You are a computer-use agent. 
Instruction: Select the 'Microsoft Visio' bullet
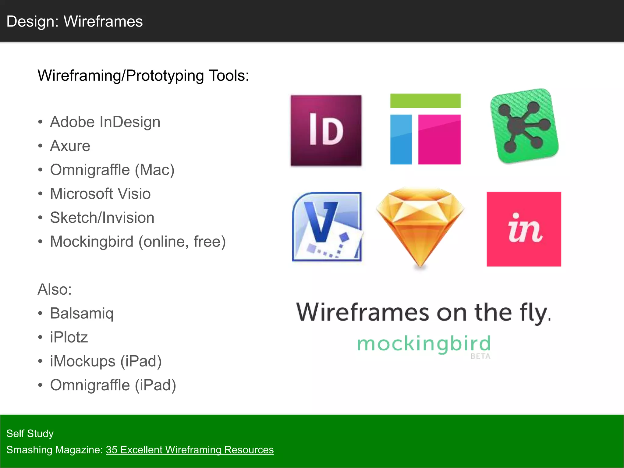[x=100, y=193]
